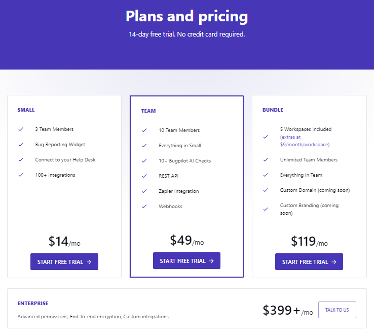
Task: Click the checkmark next to Custom Domain
Action: coord(266,190)
